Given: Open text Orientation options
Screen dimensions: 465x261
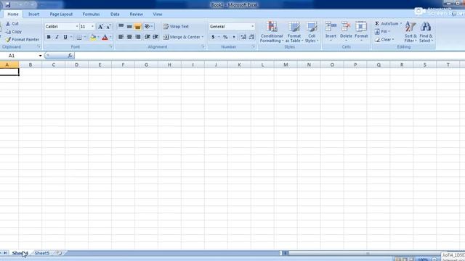Looking at the screenshot, I should click(148, 26).
